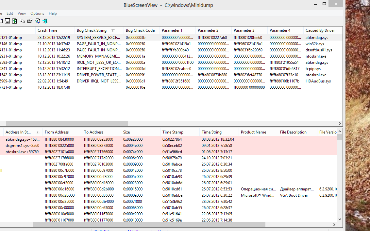
Task: Click the Time String column header
Action: point(219,132)
